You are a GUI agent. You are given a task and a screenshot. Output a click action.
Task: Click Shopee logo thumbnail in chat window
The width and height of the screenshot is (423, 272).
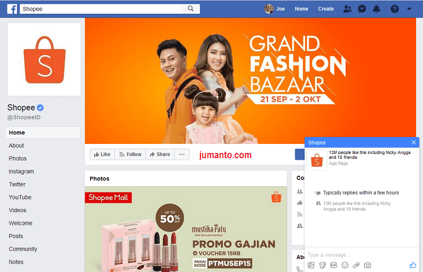[x=317, y=160]
